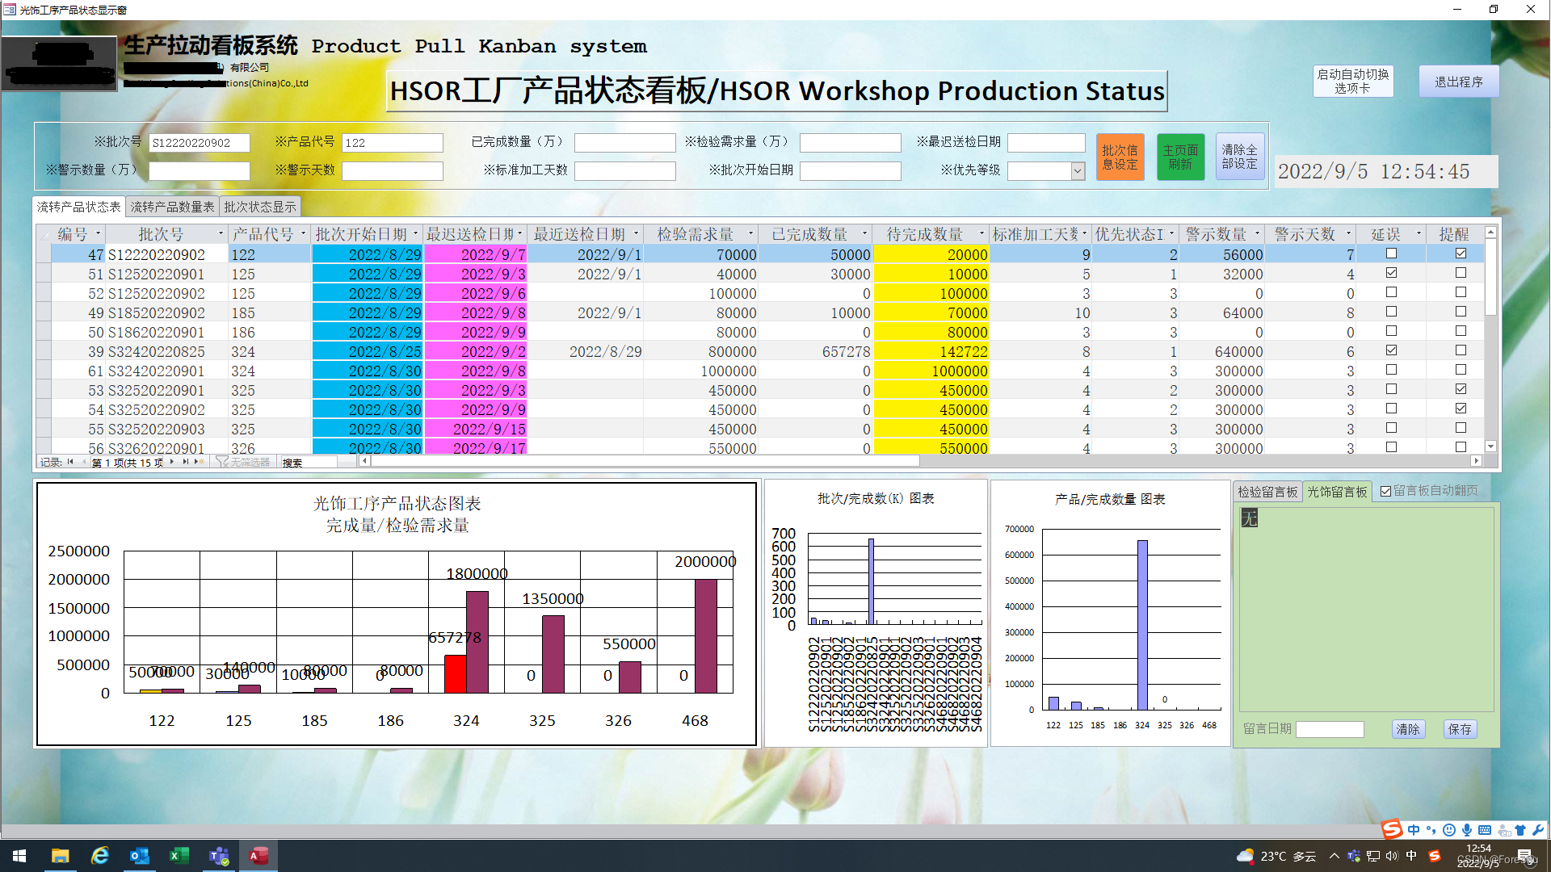Screen dimensions: 1551x872
Task: Open Windows Start menu
Action: pyautogui.click(x=19, y=856)
